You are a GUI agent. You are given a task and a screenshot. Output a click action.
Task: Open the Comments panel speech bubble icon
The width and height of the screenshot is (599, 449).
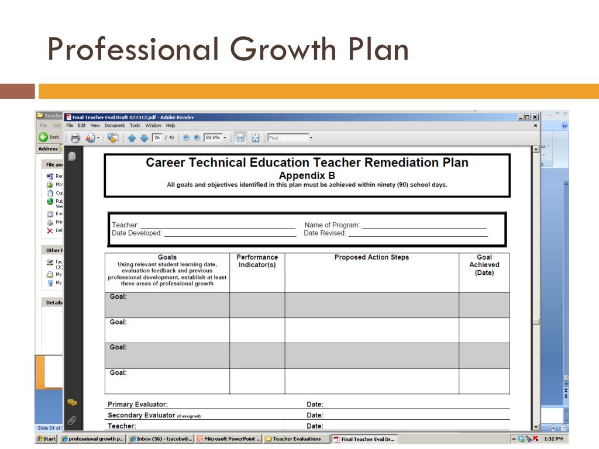(x=72, y=402)
